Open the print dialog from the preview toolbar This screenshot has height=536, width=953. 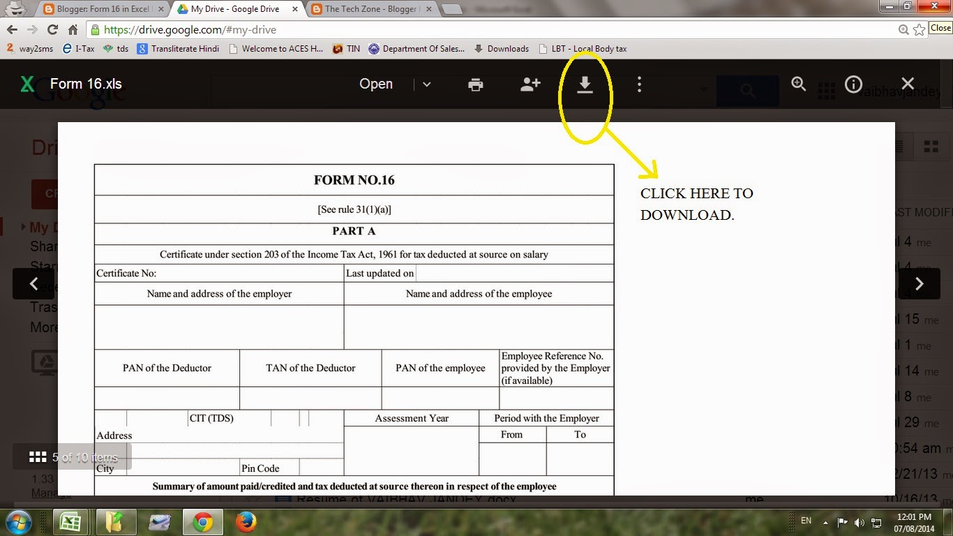tap(475, 84)
